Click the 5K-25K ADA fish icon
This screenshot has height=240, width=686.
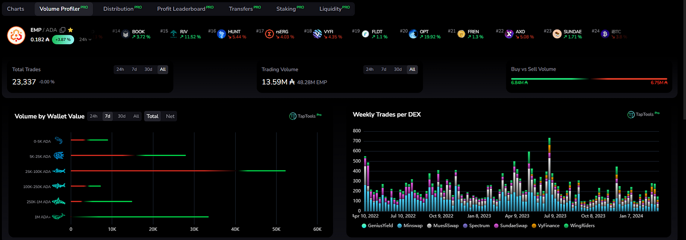point(59,156)
